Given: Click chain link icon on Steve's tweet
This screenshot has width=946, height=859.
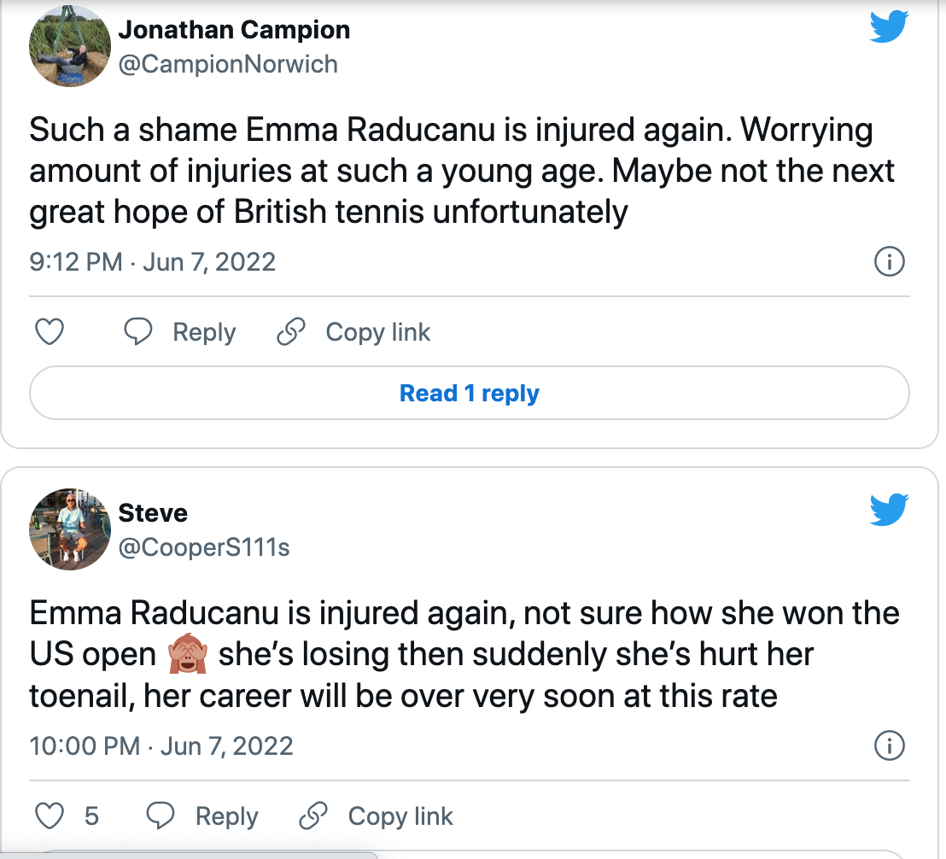Looking at the screenshot, I should pos(313,816).
